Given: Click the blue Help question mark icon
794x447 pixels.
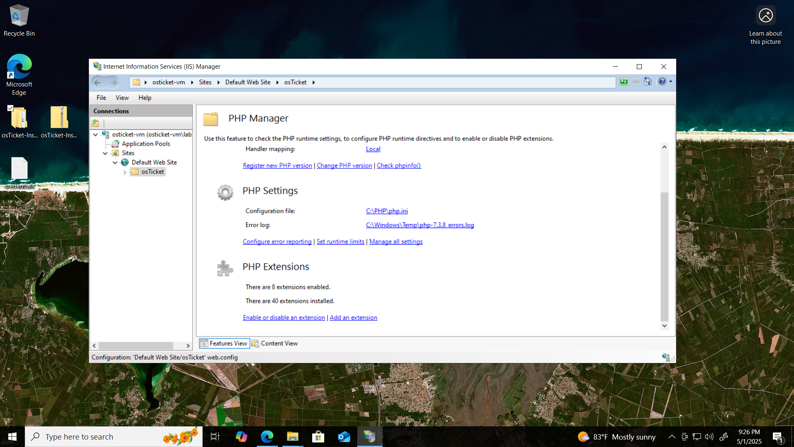Looking at the screenshot, I should click(662, 82).
